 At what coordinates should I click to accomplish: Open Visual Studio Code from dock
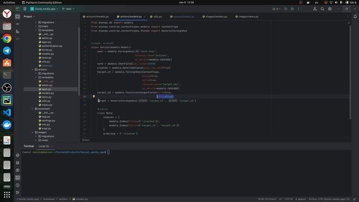click(x=7, y=112)
